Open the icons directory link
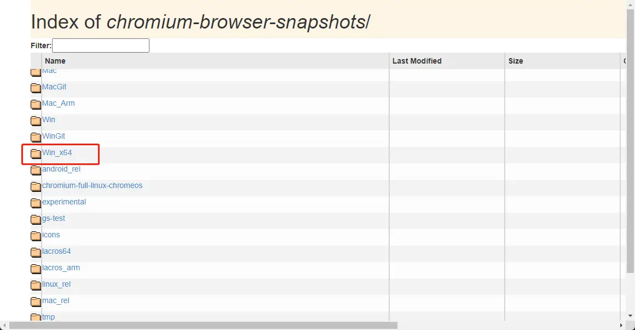 pos(51,235)
